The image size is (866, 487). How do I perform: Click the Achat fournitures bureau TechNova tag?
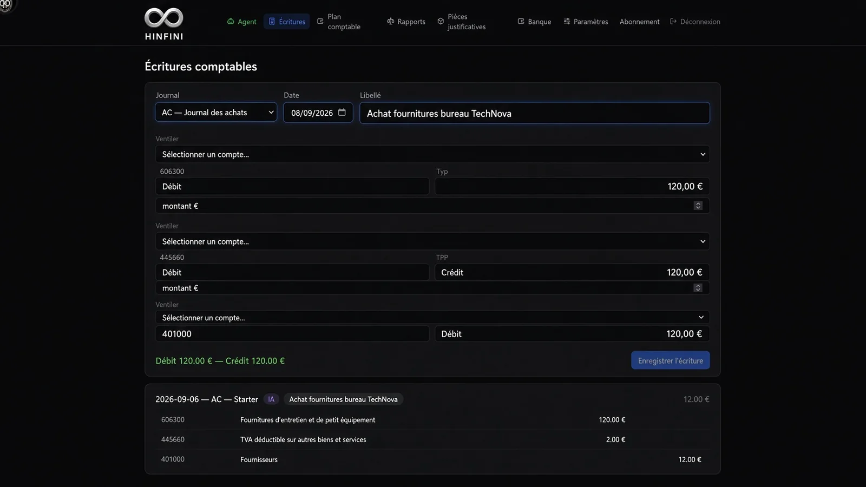343,399
